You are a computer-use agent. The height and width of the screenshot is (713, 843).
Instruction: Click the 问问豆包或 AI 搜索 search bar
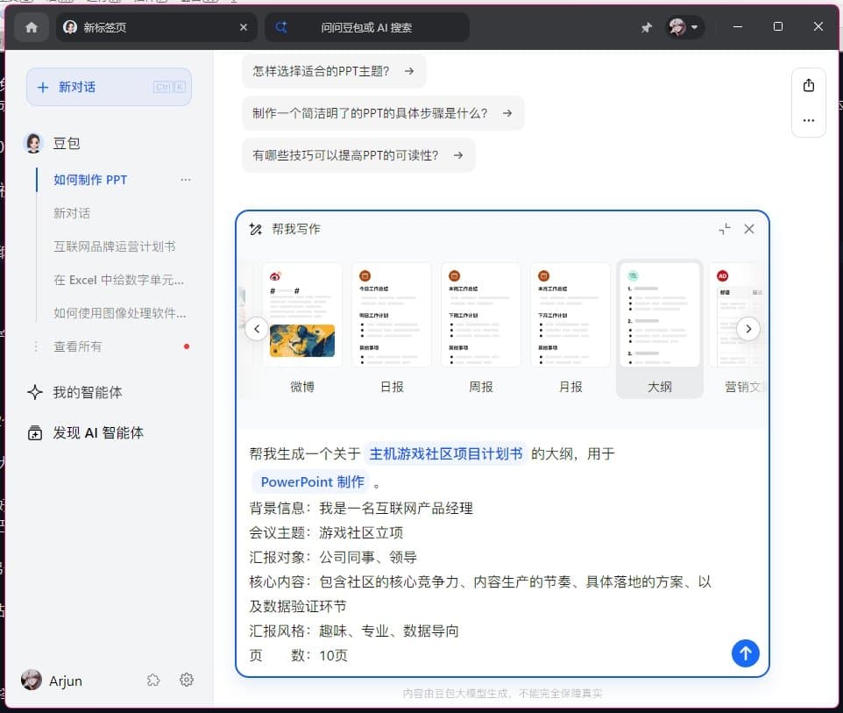(x=368, y=27)
